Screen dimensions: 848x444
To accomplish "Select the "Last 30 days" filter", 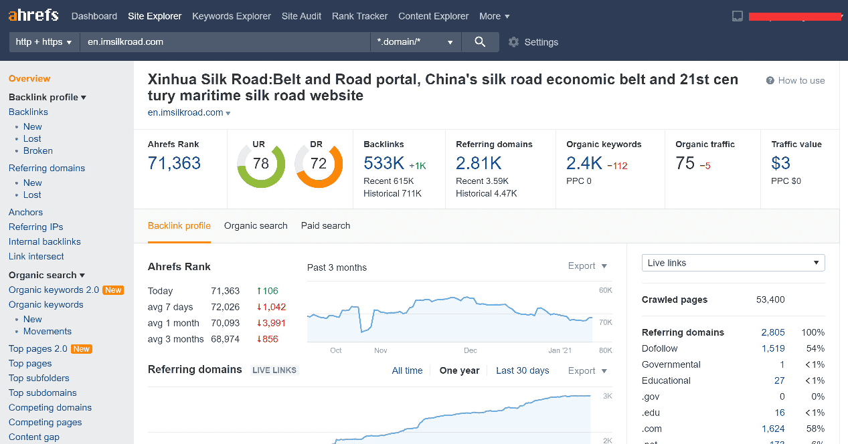I will [x=523, y=370].
